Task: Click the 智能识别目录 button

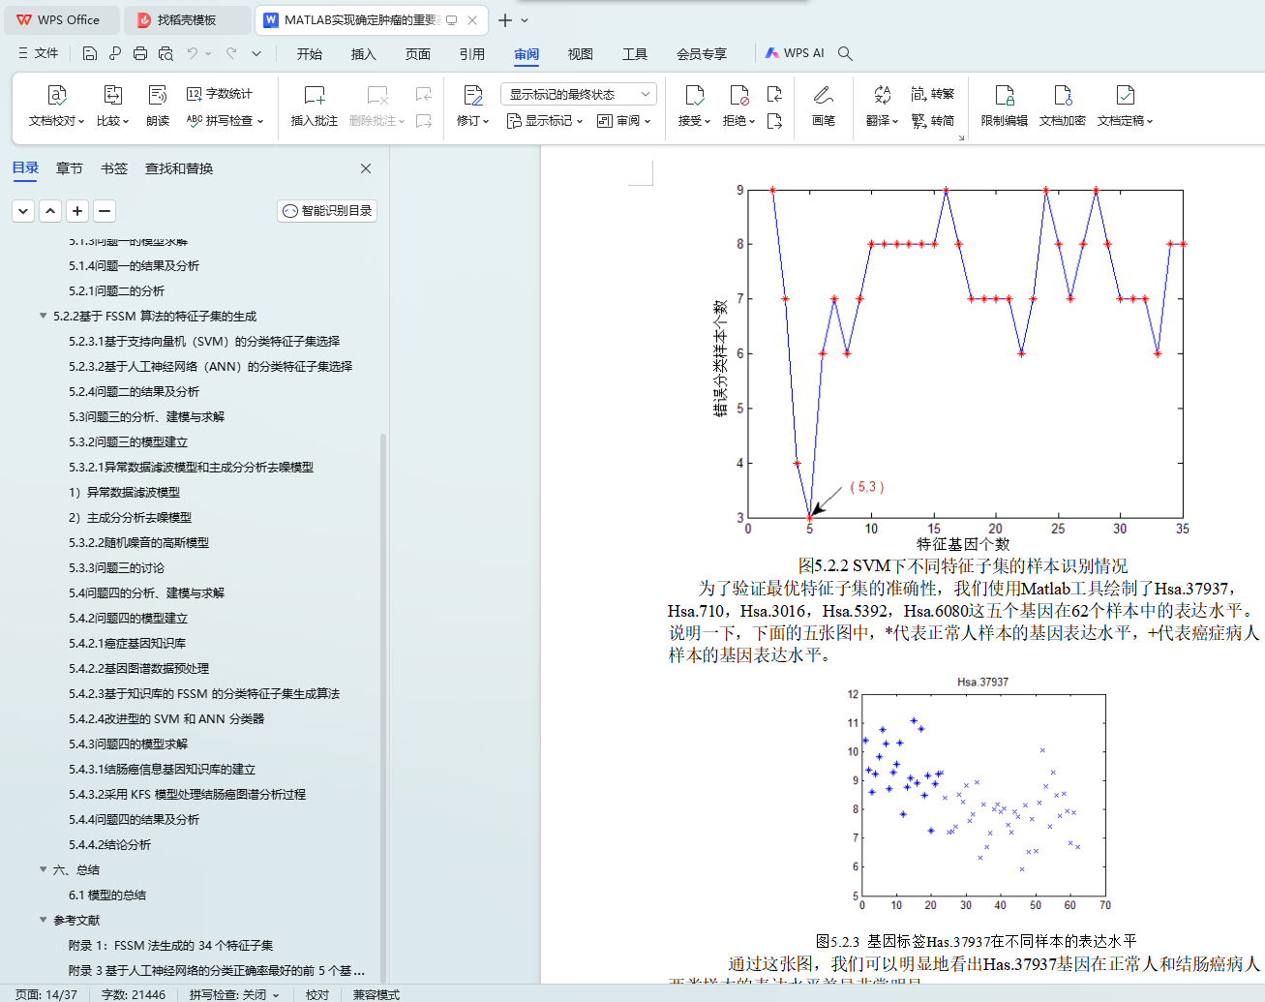Action: [x=327, y=211]
